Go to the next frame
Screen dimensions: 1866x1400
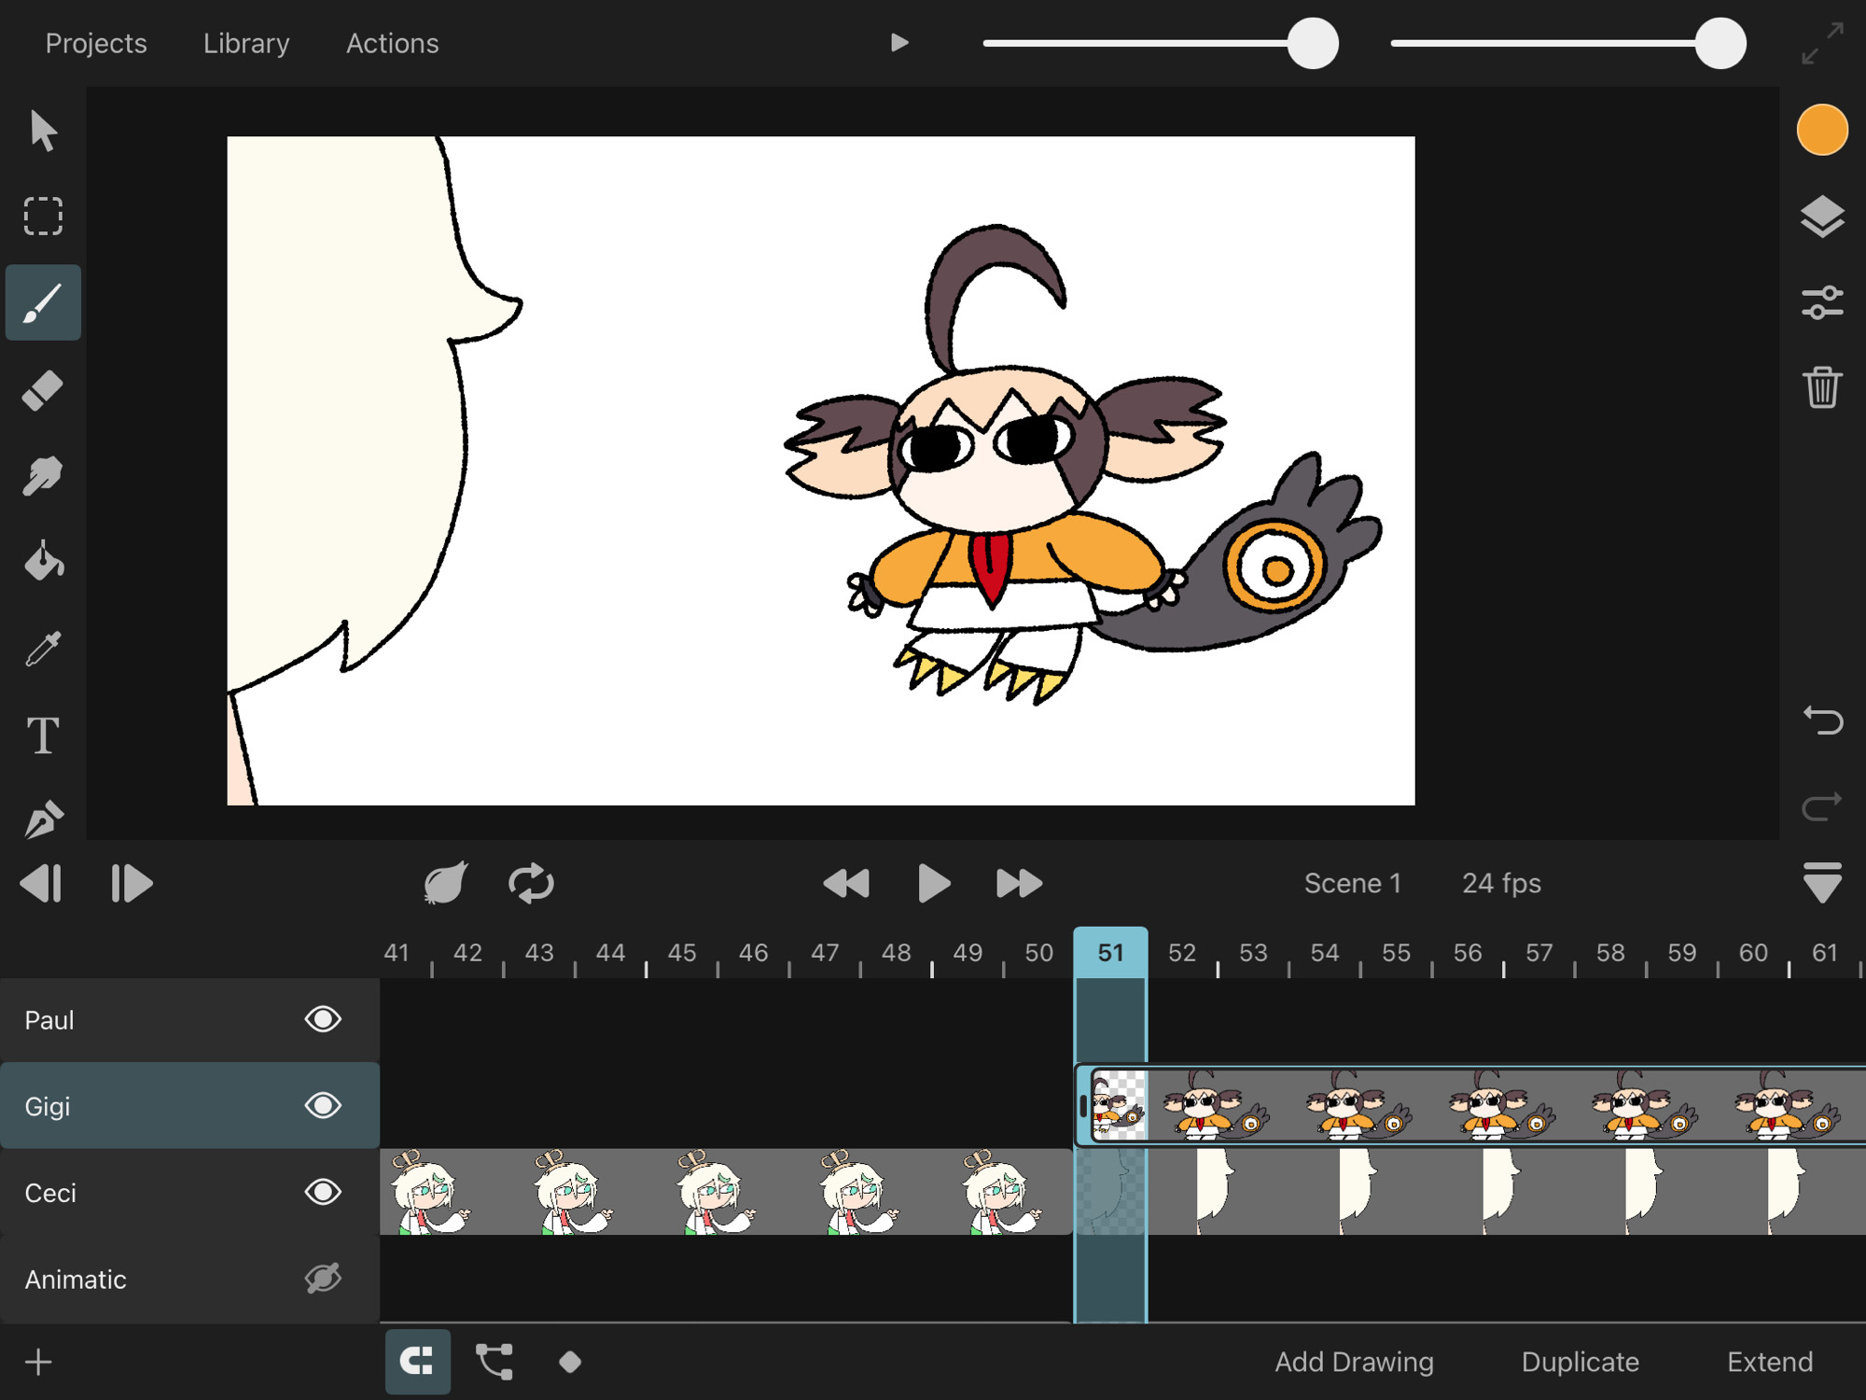tap(131, 883)
